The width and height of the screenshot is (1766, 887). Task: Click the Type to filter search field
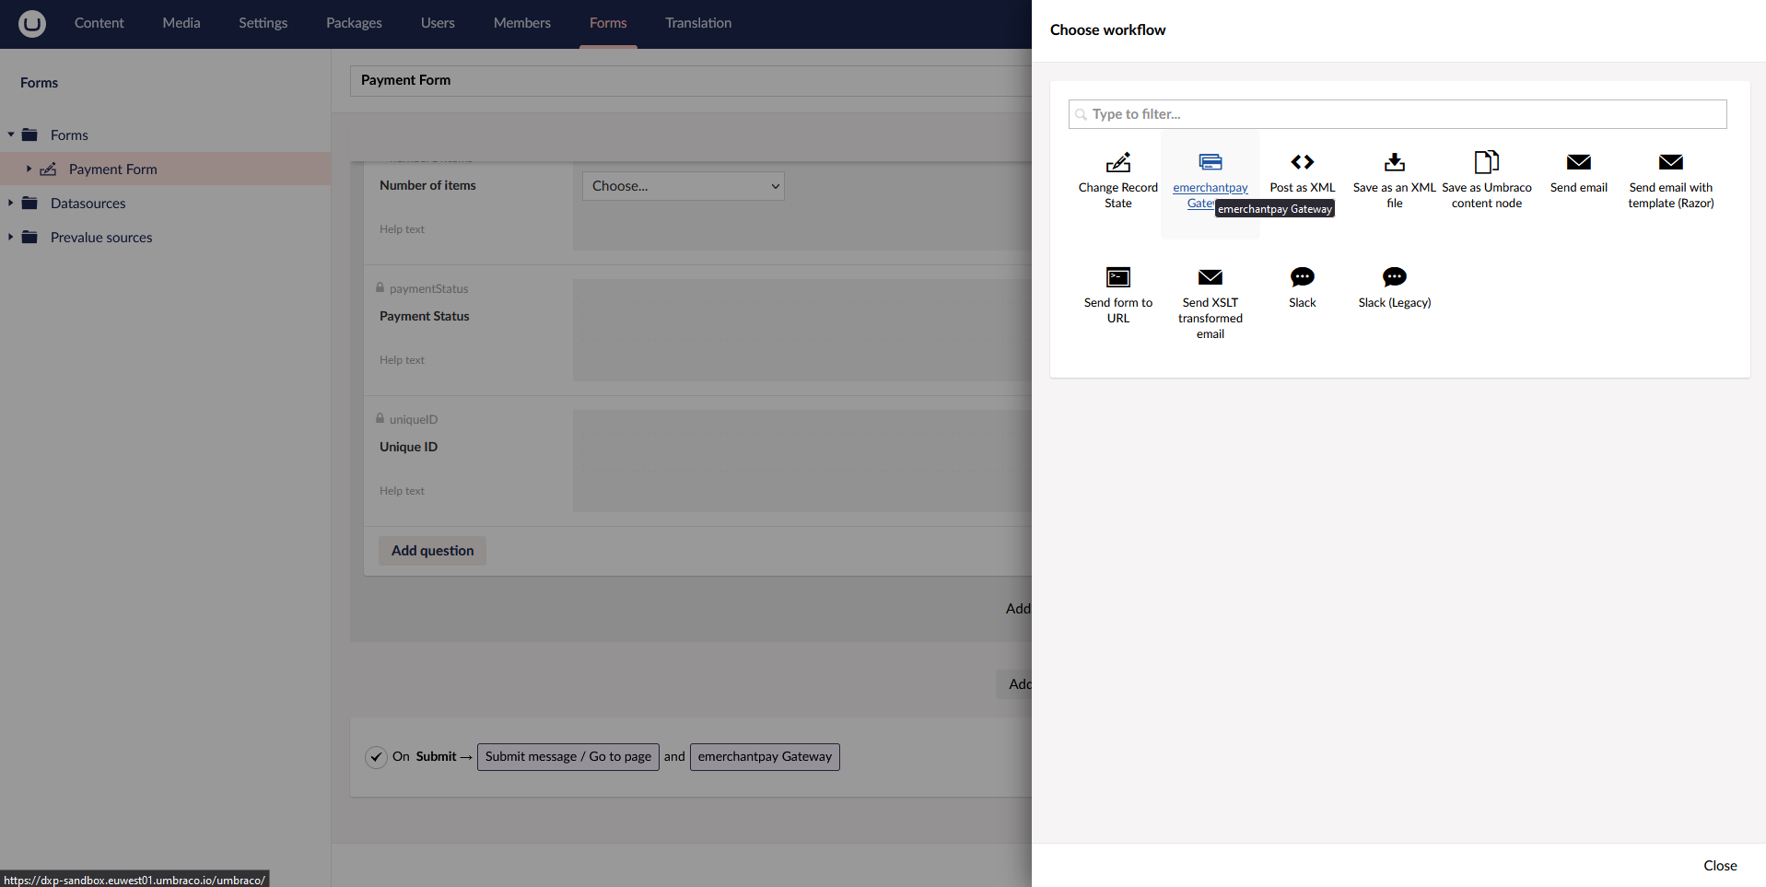(x=1397, y=114)
